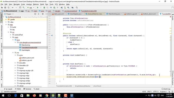
Task: Run the app with green play icon
Action: (x=38, y=8)
